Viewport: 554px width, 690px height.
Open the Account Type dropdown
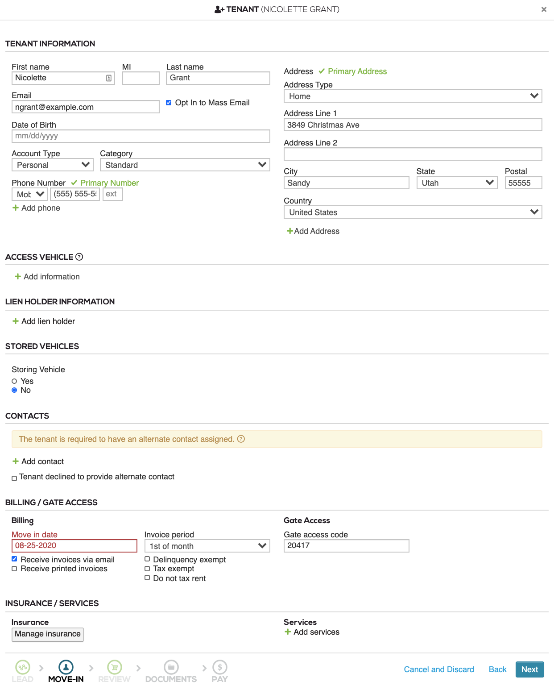52,165
